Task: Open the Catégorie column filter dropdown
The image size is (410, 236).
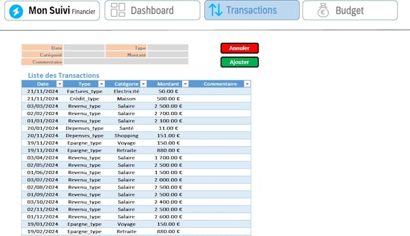Action: pos(143,84)
